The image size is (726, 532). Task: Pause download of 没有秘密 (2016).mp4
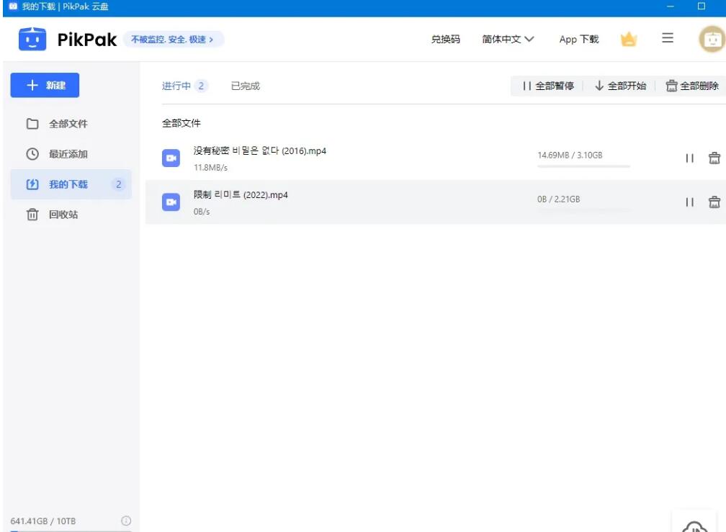[x=689, y=158]
